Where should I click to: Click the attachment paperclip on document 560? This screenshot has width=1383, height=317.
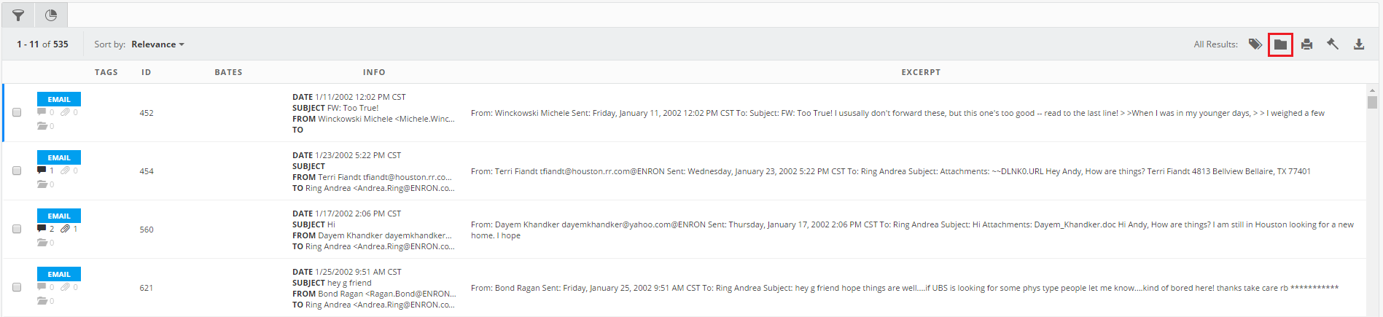click(66, 229)
